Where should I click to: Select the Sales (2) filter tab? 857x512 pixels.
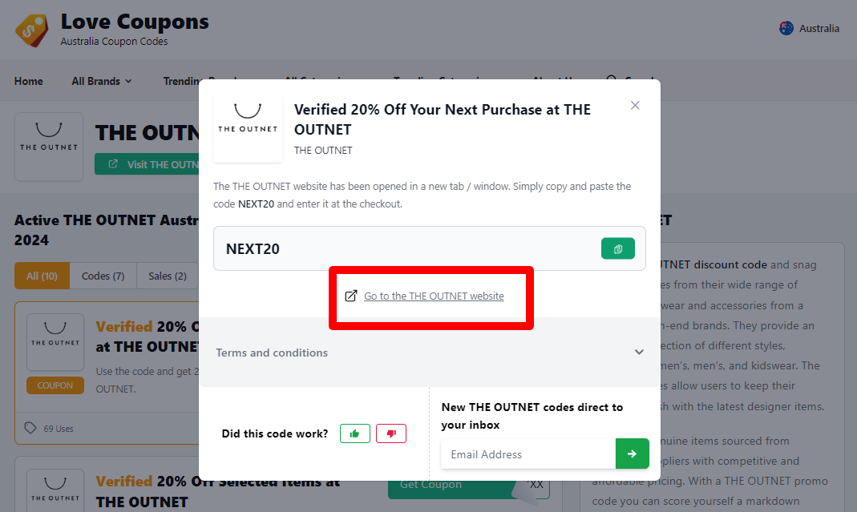(167, 276)
